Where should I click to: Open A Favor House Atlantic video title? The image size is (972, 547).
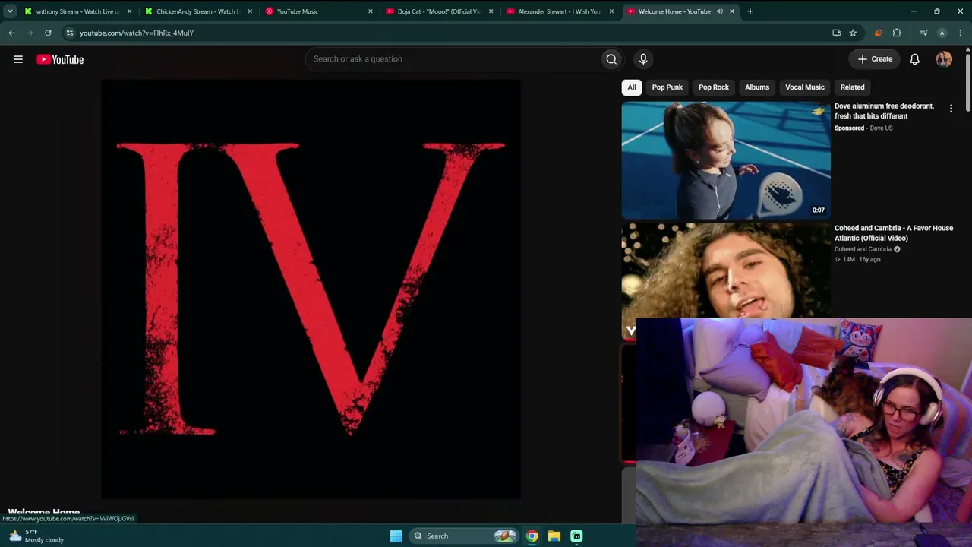(x=894, y=233)
